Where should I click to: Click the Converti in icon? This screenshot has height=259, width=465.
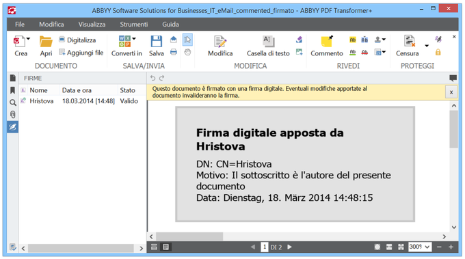tap(124, 41)
